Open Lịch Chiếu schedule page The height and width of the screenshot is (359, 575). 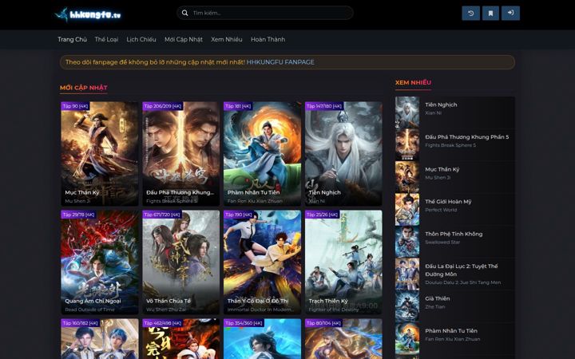[141, 39]
